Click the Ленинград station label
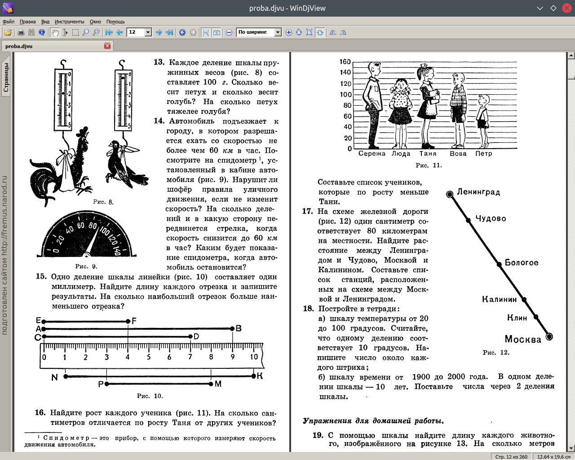The width and height of the screenshot is (575, 460). pyautogui.click(x=478, y=192)
